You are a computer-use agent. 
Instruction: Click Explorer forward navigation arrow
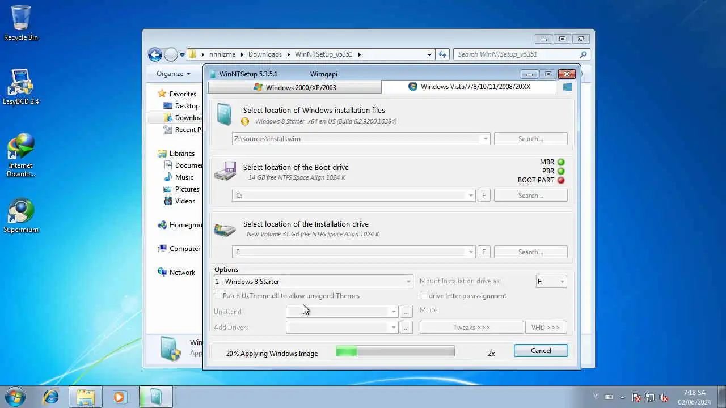[171, 54]
